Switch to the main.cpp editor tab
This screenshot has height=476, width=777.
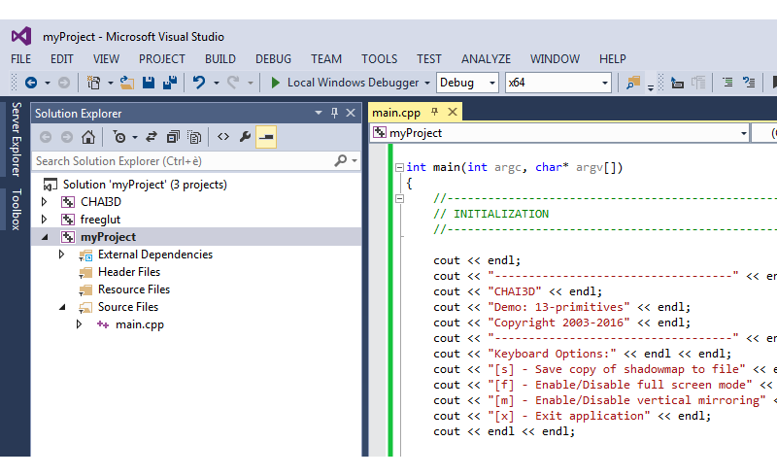[x=396, y=113]
